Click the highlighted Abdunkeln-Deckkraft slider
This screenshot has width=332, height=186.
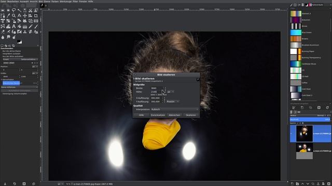coord(20,83)
